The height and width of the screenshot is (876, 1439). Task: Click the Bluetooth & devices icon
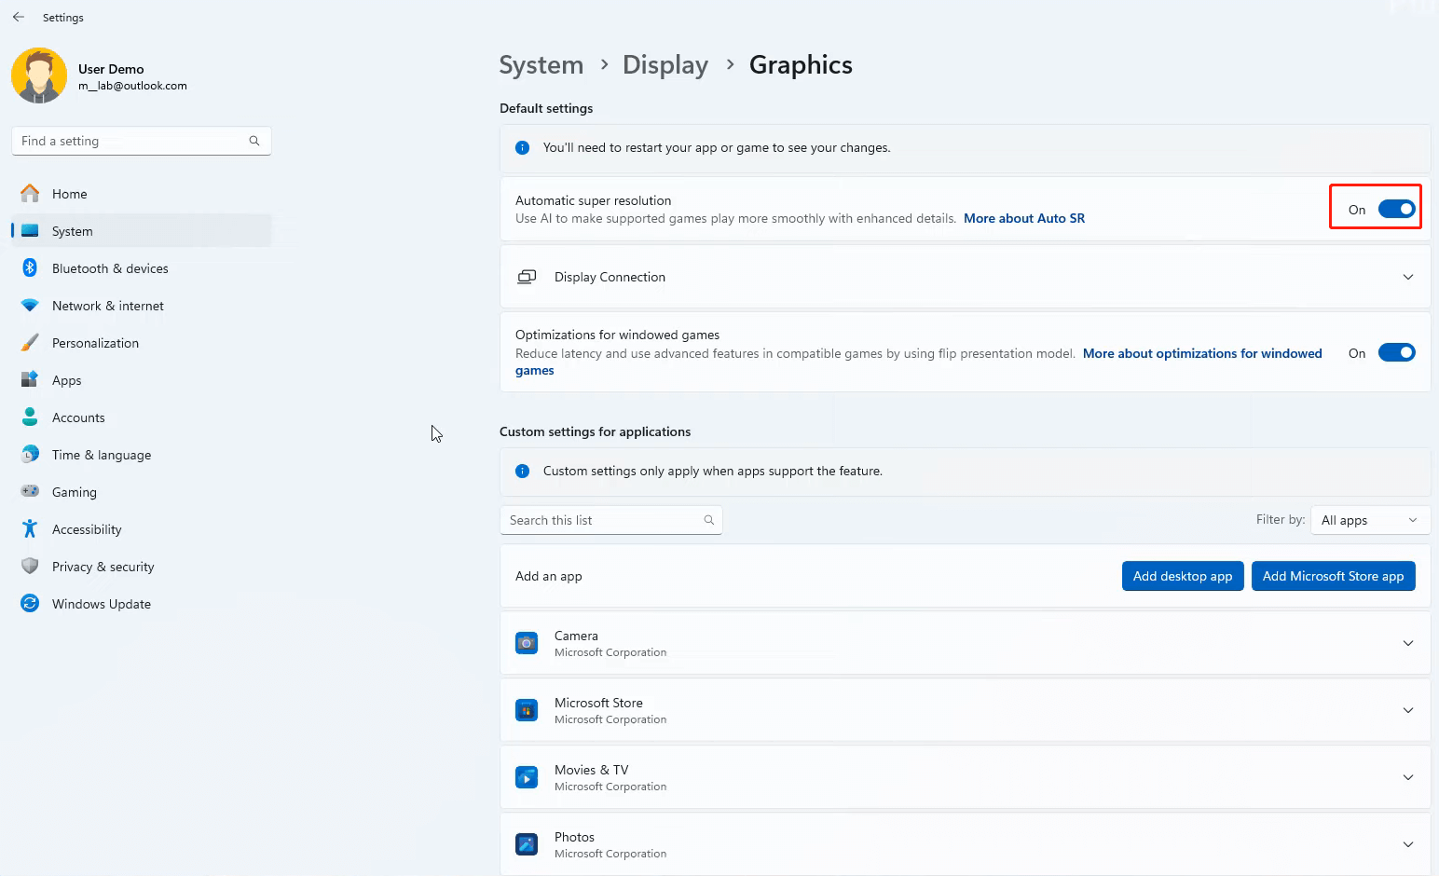[30, 268]
